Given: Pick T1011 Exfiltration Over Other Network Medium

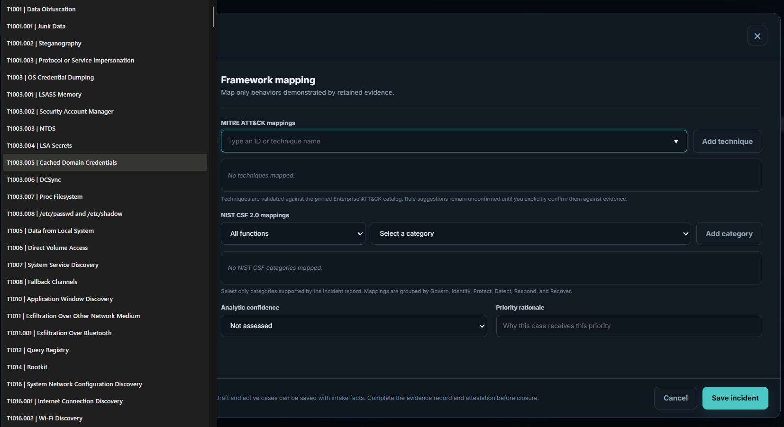Looking at the screenshot, I should coord(105,316).
